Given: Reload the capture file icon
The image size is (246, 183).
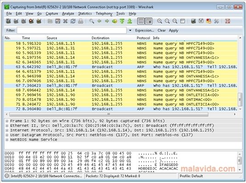Looking at the screenshot, I should [x=73, y=21].
